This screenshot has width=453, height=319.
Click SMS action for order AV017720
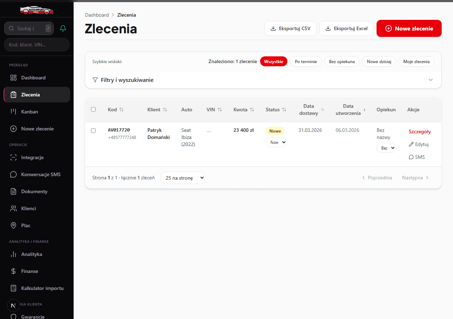[417, 157]
